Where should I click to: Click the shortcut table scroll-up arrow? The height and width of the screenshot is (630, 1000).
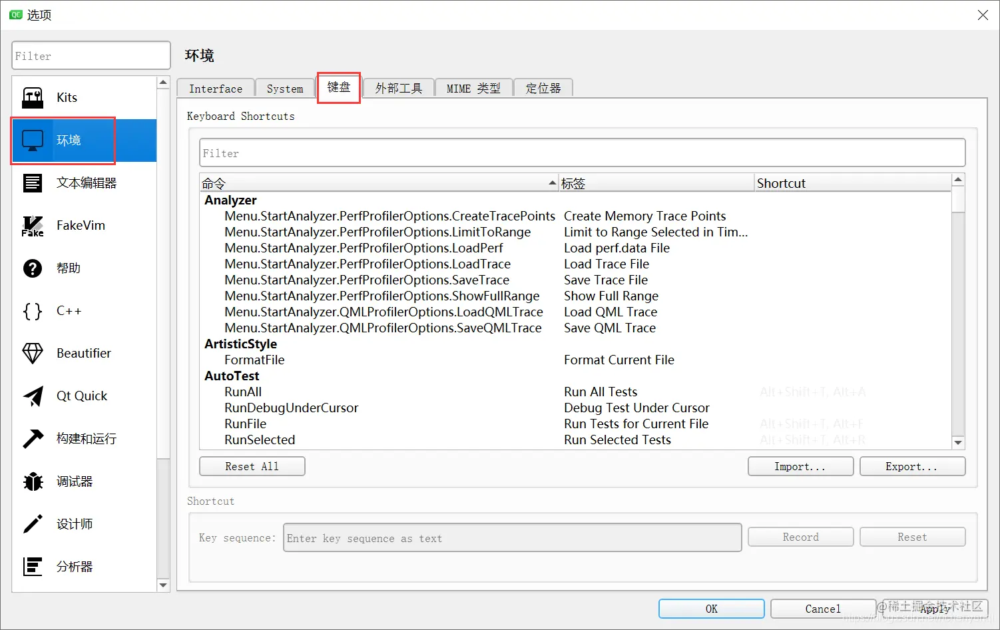point(958,180)
